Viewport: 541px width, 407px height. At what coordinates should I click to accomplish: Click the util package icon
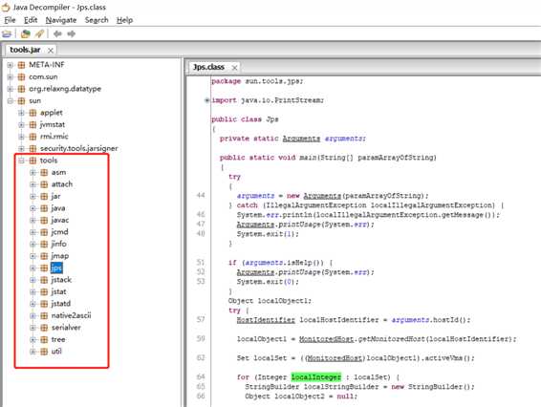coord(44,352)
